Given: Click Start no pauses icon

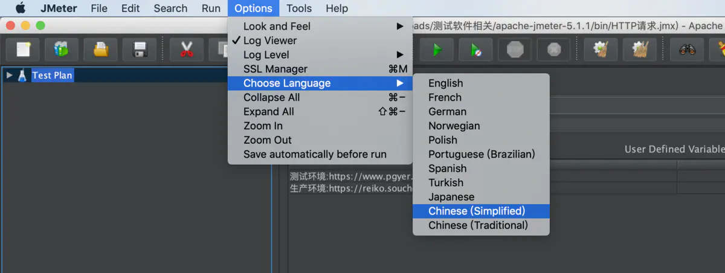Looking at the screenshot, I should tap(476, 50).
